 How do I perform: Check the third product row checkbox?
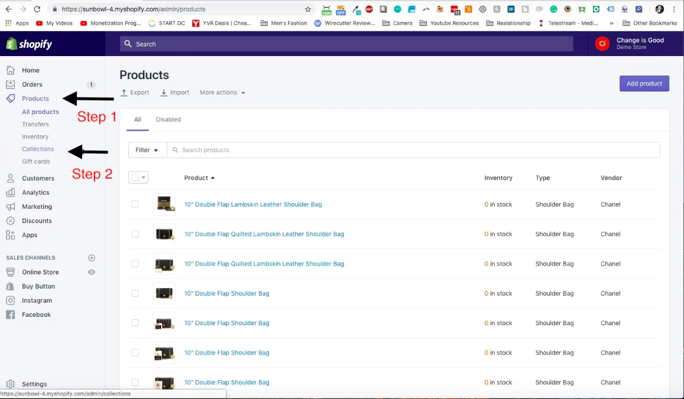(x=135, y=263)
